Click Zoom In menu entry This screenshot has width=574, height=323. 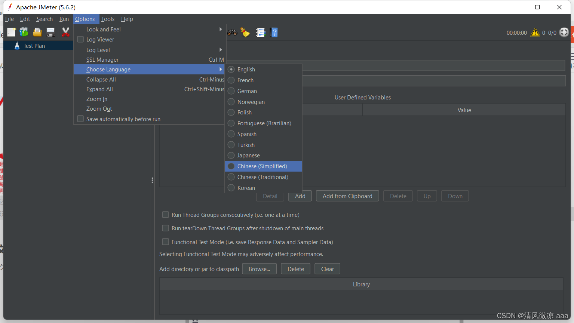click(x=150, y=99)
